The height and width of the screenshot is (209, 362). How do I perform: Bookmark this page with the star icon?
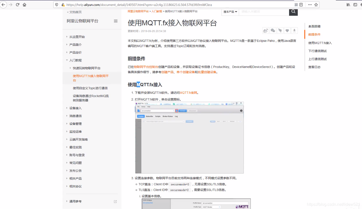(x=316, y=5)
